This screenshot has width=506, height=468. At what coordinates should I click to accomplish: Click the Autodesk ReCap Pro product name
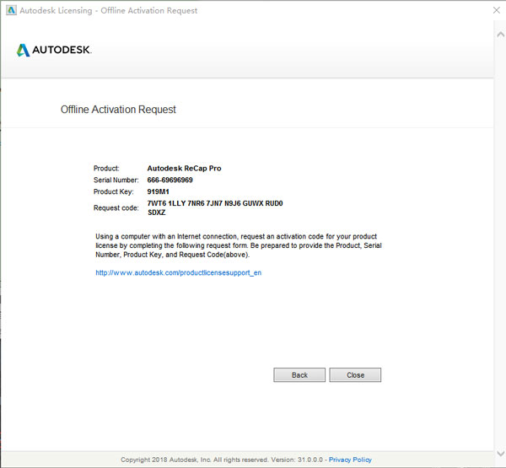[184, 169]
